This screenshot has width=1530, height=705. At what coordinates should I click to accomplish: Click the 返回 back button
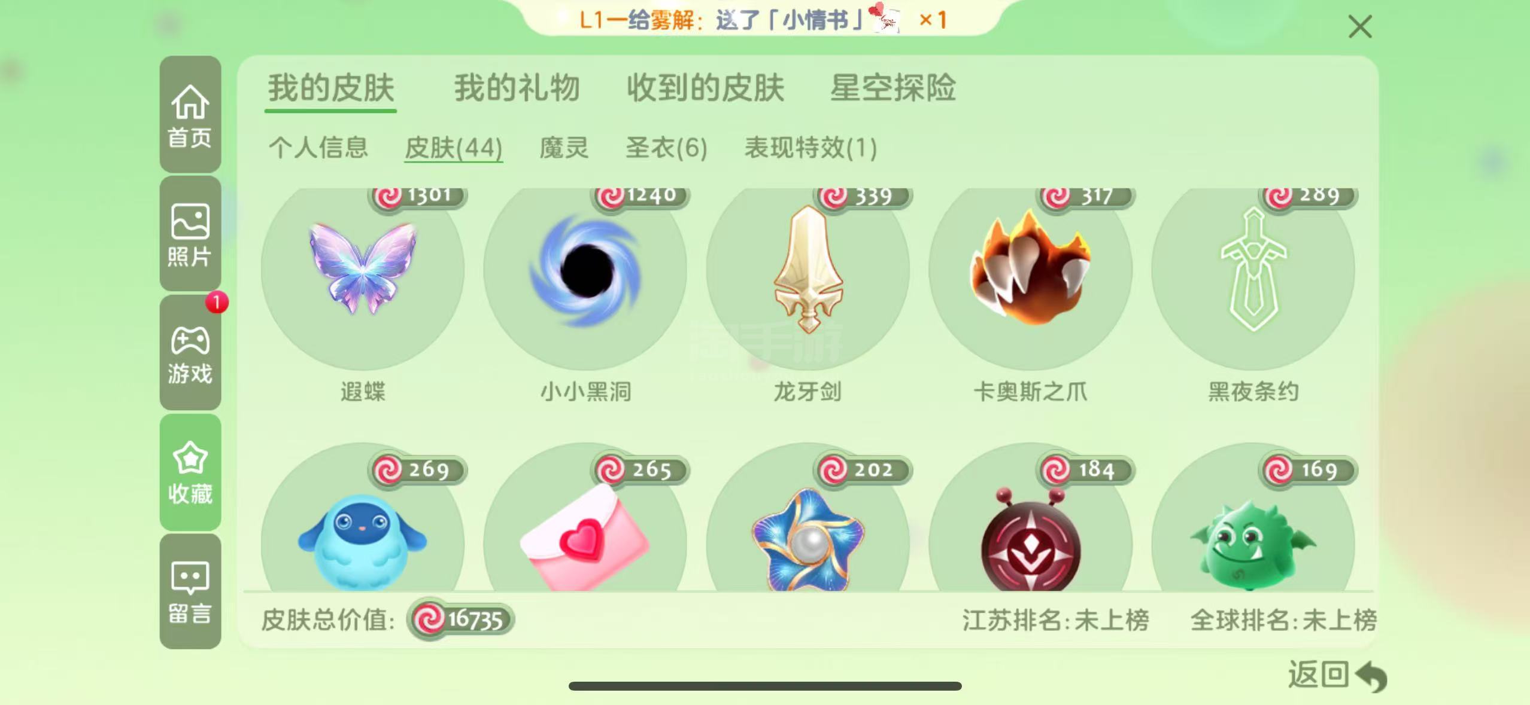pos(1337,676)
